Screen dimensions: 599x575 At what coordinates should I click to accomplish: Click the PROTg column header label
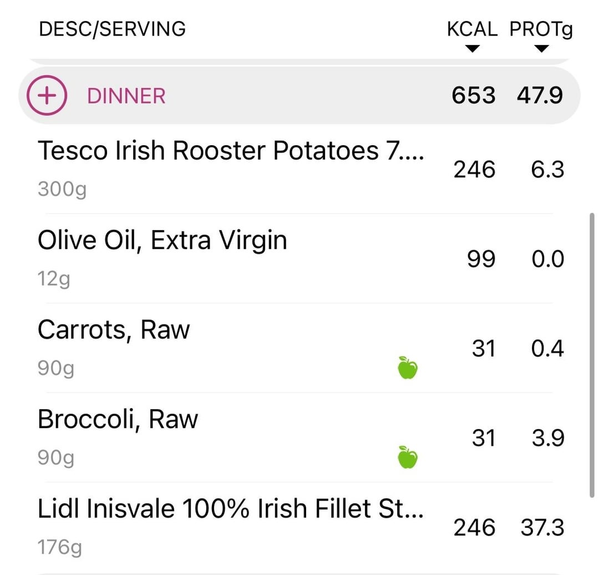click(541, 29)
